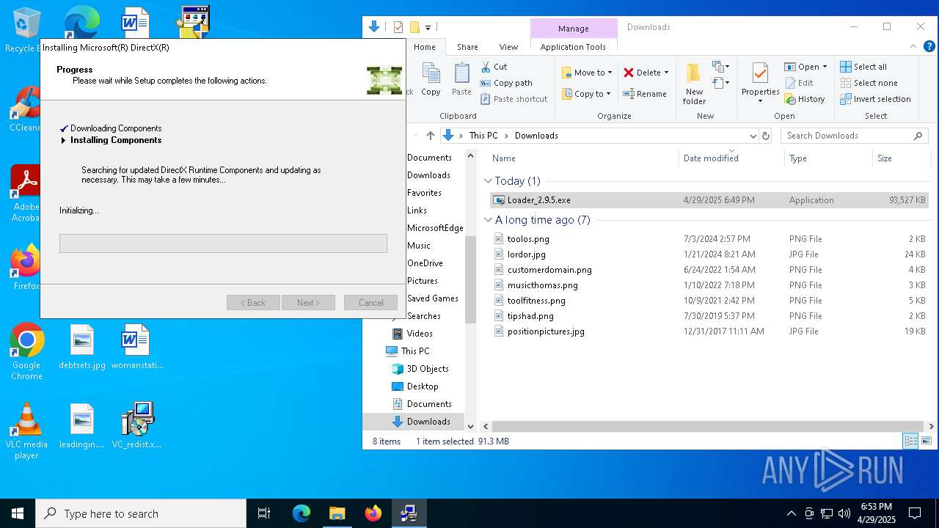Click the Rename command in Organize group

(645, 94)
